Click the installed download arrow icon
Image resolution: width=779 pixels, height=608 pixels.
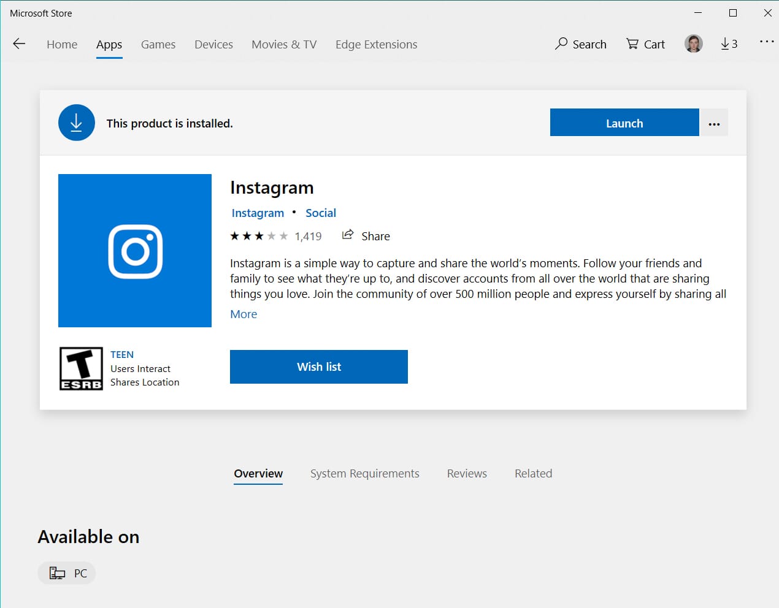point(77,123)
